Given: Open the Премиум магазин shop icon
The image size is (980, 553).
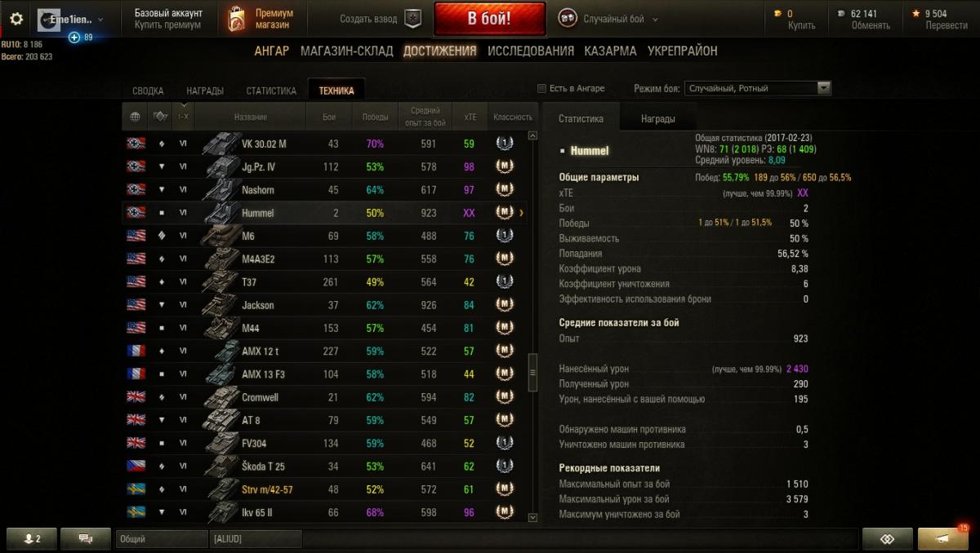Looking at the screenshot, I should click(236, 19).
